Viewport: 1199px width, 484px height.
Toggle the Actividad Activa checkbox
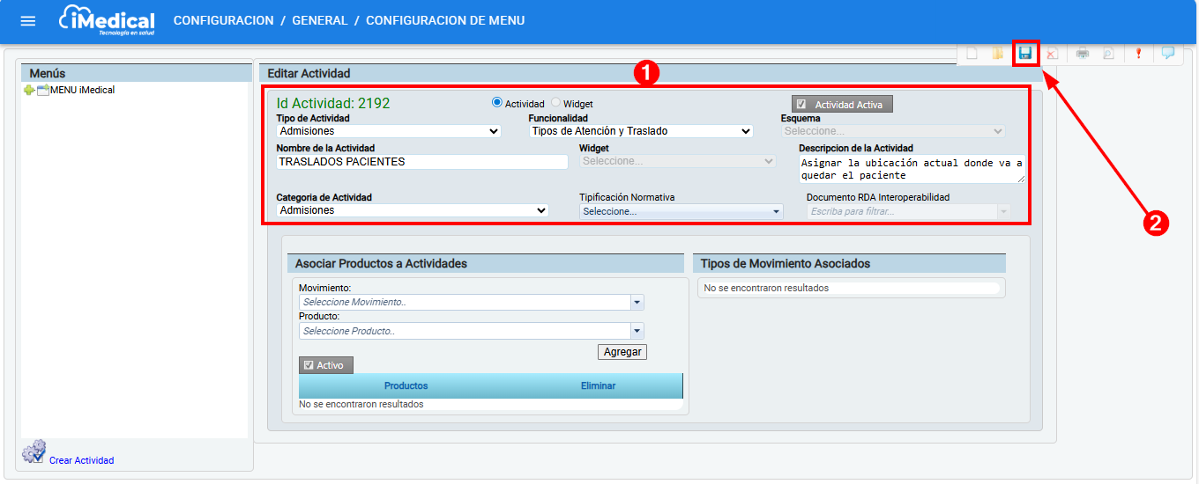pos(801,105)
